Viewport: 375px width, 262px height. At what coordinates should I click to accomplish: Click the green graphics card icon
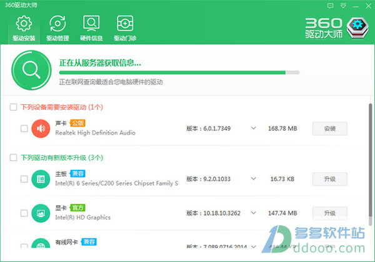click(41, 213)
